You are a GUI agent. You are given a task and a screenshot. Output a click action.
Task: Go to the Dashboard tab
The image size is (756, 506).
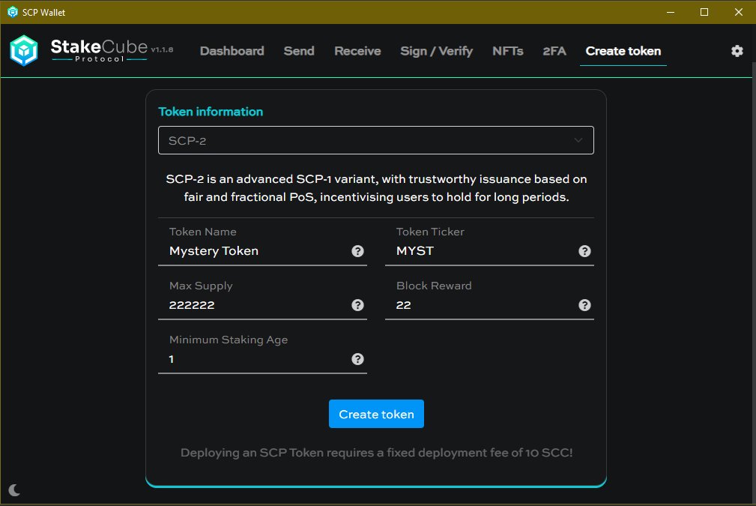[x=232, y=51]
